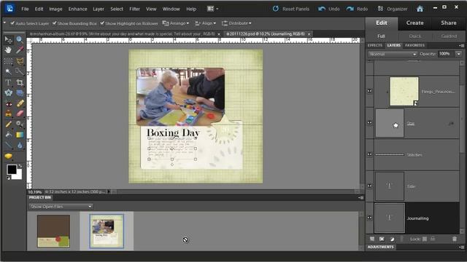Screen dimensions: 467x262
Task: Hide the Journalling layer
Action: [370, 218]
